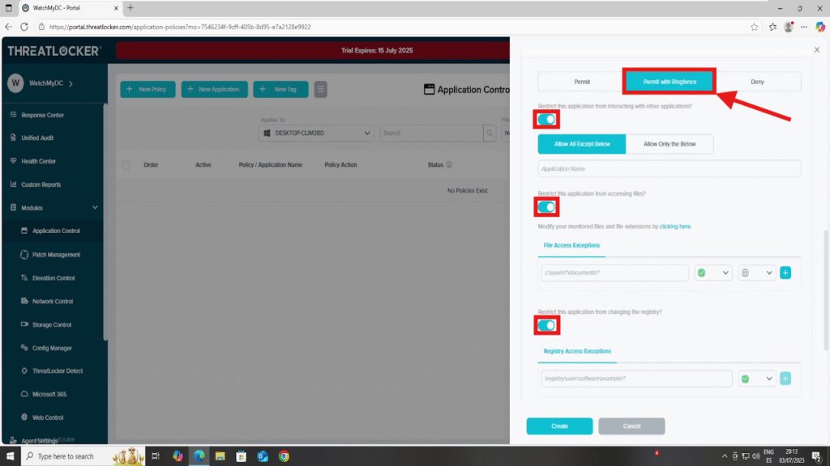The width and height of the screenshot is (830, 466).
Task: Open Task View on the taskbar
Action: pyautogui.click(x=156, y=456)
